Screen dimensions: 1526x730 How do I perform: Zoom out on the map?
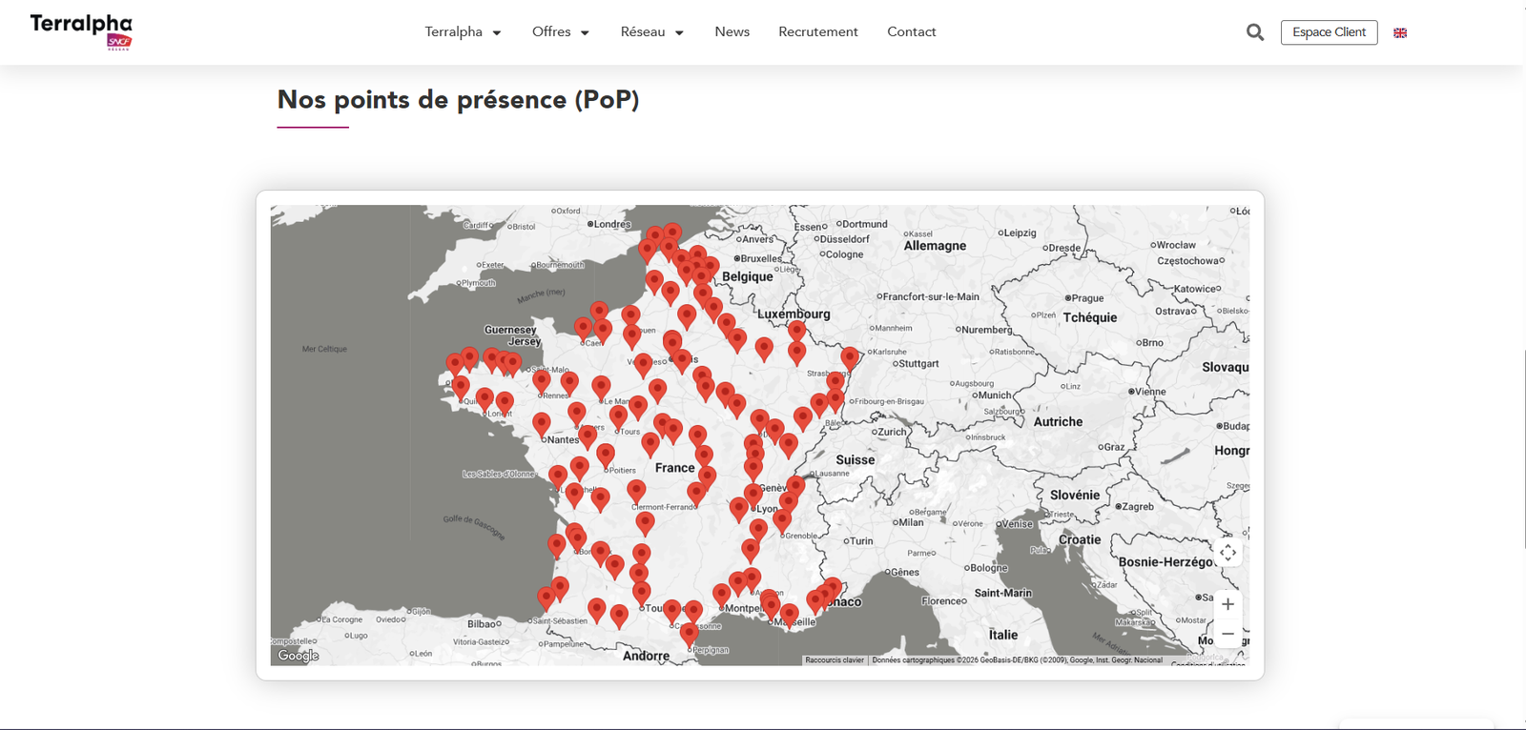tap(1227, 634)
